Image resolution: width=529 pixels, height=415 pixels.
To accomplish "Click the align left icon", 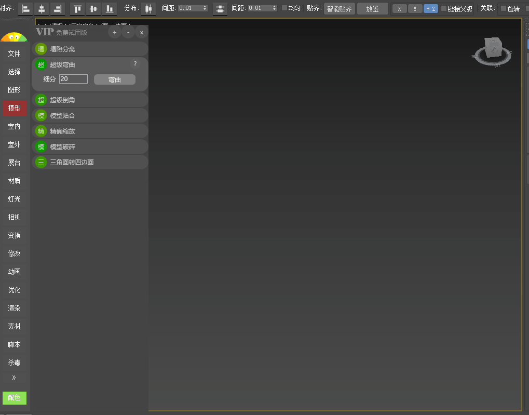I will [x=25, y=8].
